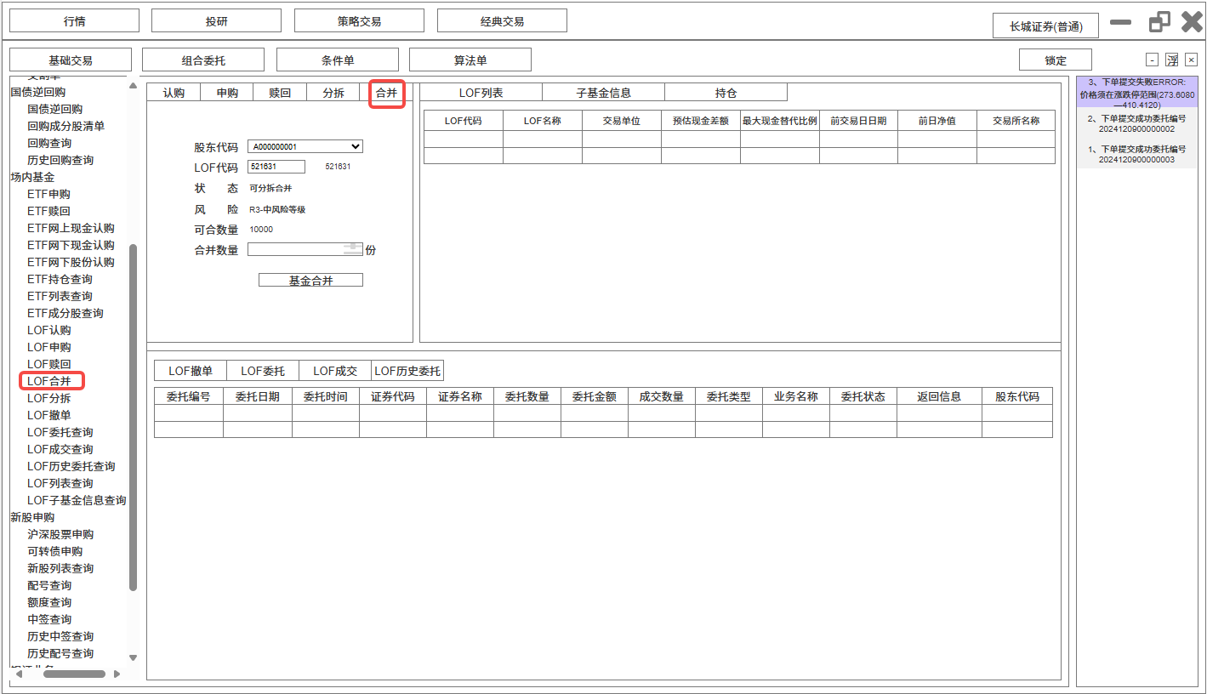The image size is (1207, 694).
Task: Open 算法单 in the trading menu
Action: pos(470,60)
